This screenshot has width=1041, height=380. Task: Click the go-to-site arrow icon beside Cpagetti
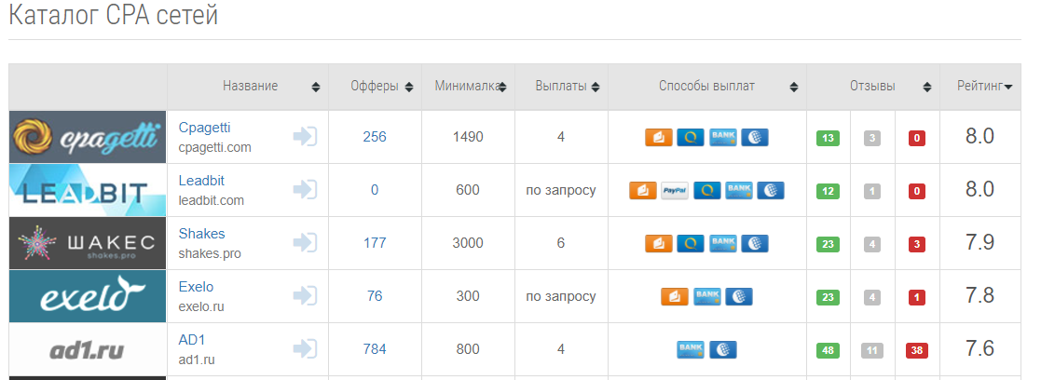305,137
